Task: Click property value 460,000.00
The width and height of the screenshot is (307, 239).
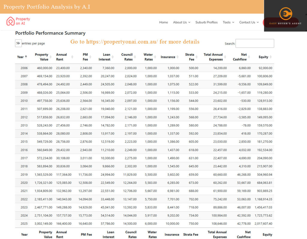Action: [x=44, y=68]
